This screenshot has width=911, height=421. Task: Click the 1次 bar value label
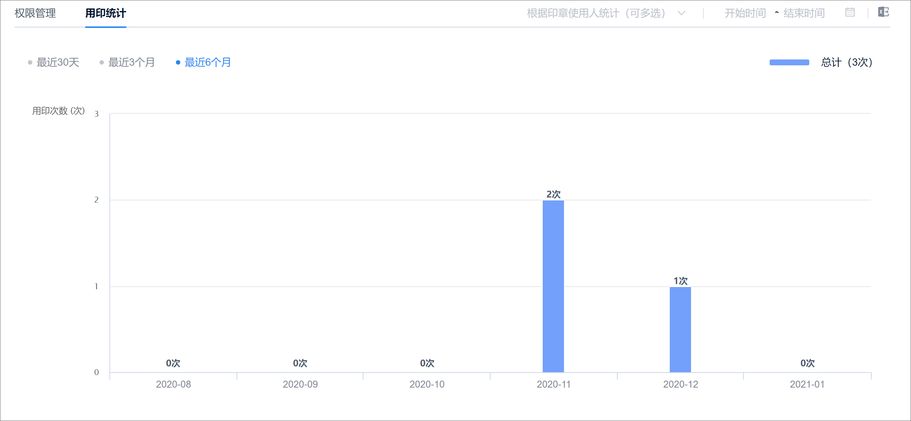pos(680,281)
